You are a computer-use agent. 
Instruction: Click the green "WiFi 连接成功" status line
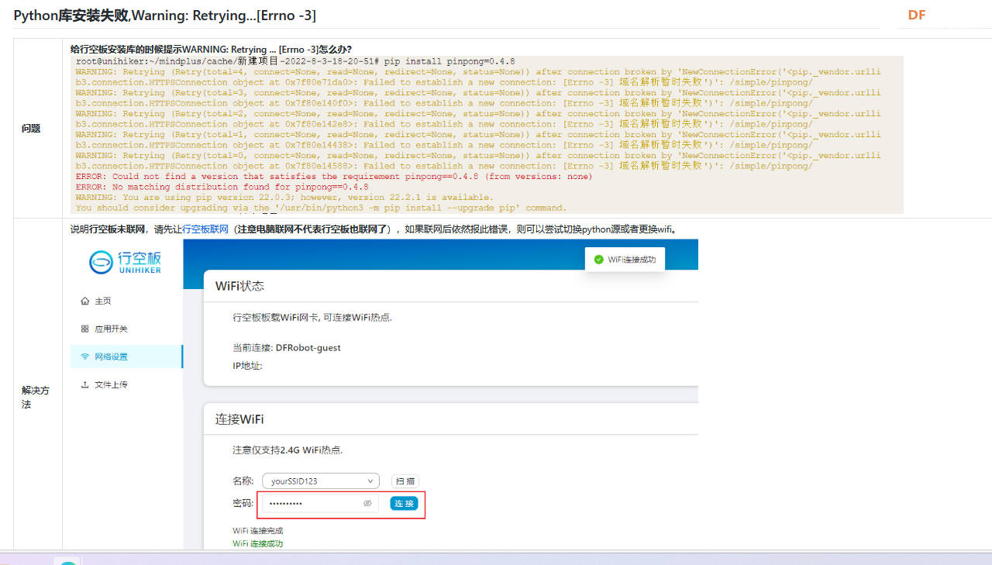coord(257,544)
